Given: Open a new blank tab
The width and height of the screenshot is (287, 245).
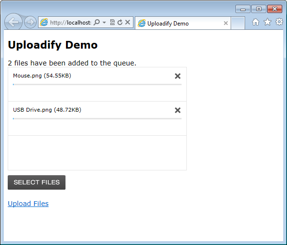Looking at the screenshot, I should point(238,23).
